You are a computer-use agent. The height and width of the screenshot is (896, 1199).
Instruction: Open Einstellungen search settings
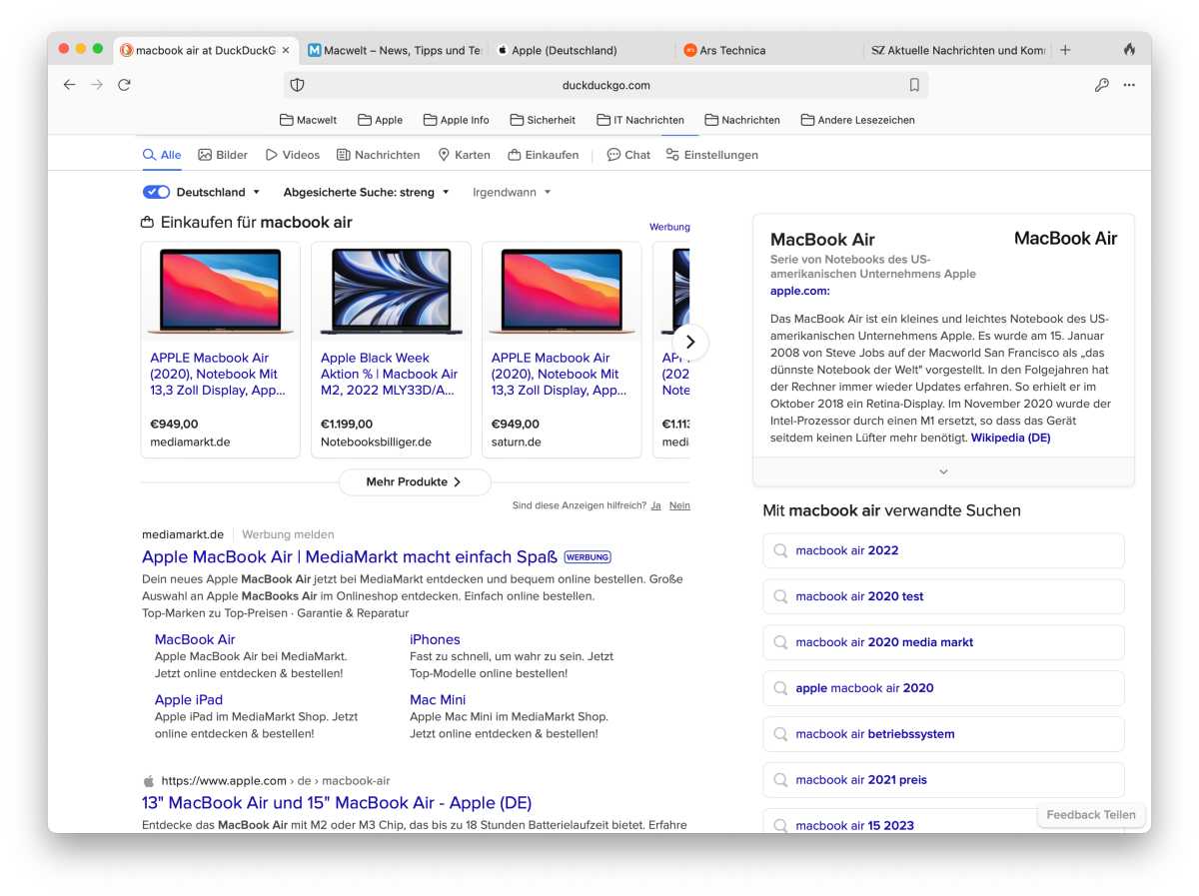tap(711, 155)
